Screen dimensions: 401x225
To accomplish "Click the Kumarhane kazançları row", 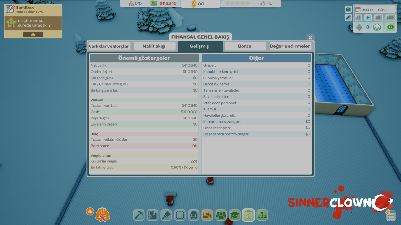I will pyautogui.click(x=257, y=122).
